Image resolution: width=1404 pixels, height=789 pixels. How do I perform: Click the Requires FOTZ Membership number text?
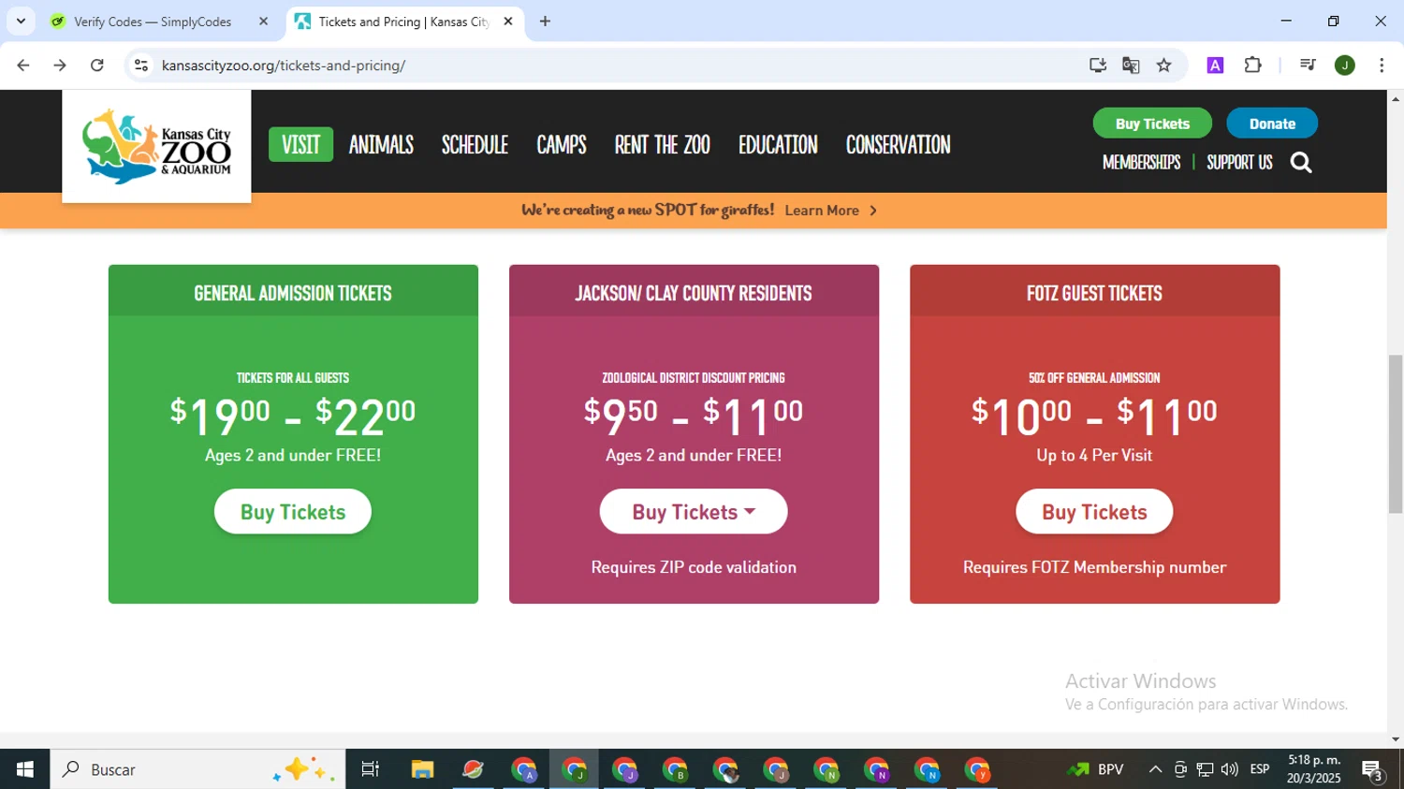point(1094,567)
